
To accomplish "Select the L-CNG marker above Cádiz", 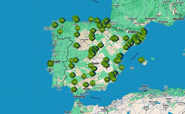I will tap(74, 89).
